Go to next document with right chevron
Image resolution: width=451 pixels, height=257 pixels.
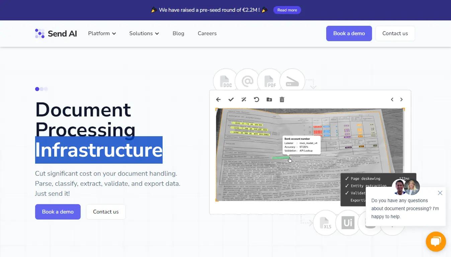coord(401,99)
